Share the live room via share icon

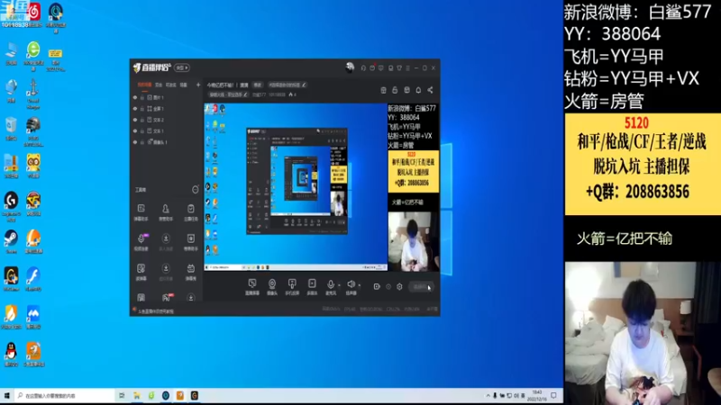click(x=430, y=90)
